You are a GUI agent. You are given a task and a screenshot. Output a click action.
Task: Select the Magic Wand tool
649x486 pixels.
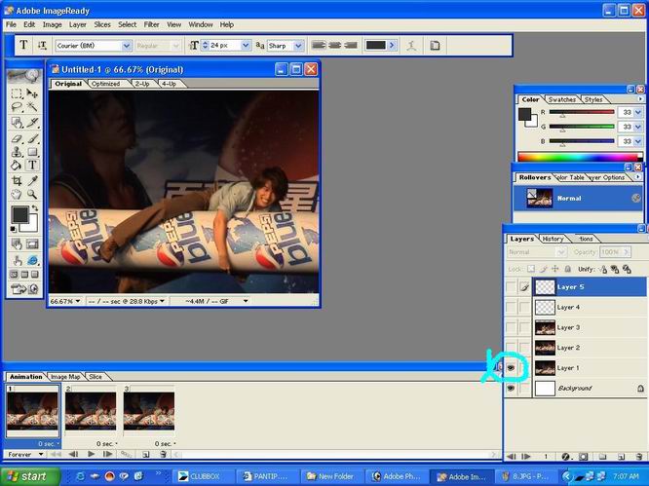32,107
